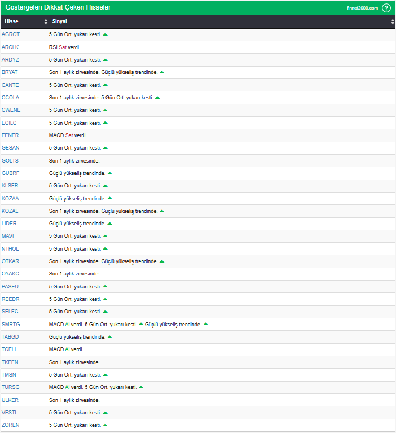Open the ARCLK stock link
Image resolution: width=396 pixels, height=433 pixels.
tap(10, 47)
